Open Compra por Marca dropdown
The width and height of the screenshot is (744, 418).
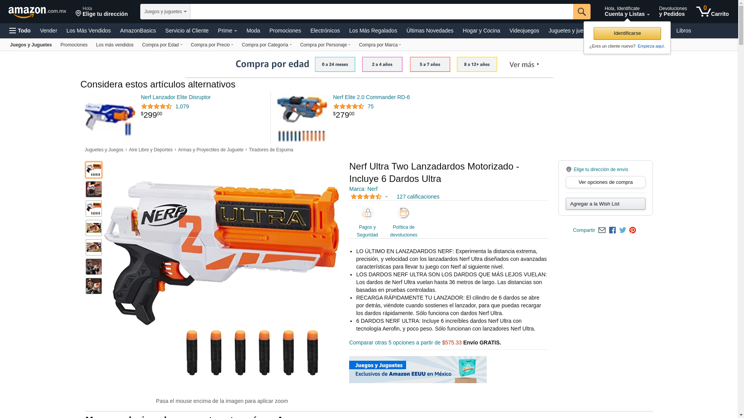point(380,45)
